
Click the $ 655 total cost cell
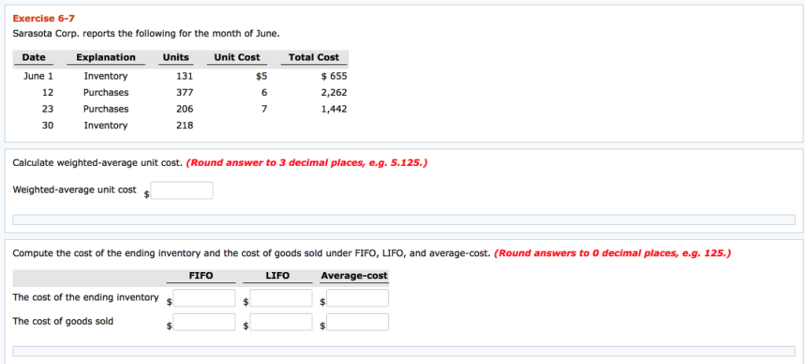(334, 76)
